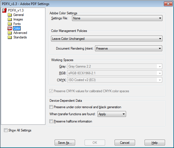The height and width of the screenshot is (148, 174).
Task: Click the OK button
Action: [95, 143]
